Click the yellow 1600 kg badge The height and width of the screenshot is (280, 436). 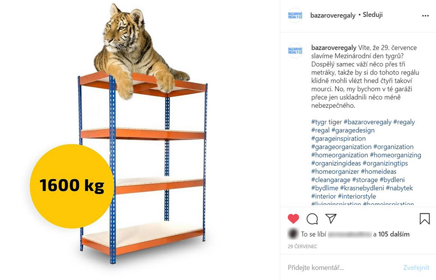point(72,186)
